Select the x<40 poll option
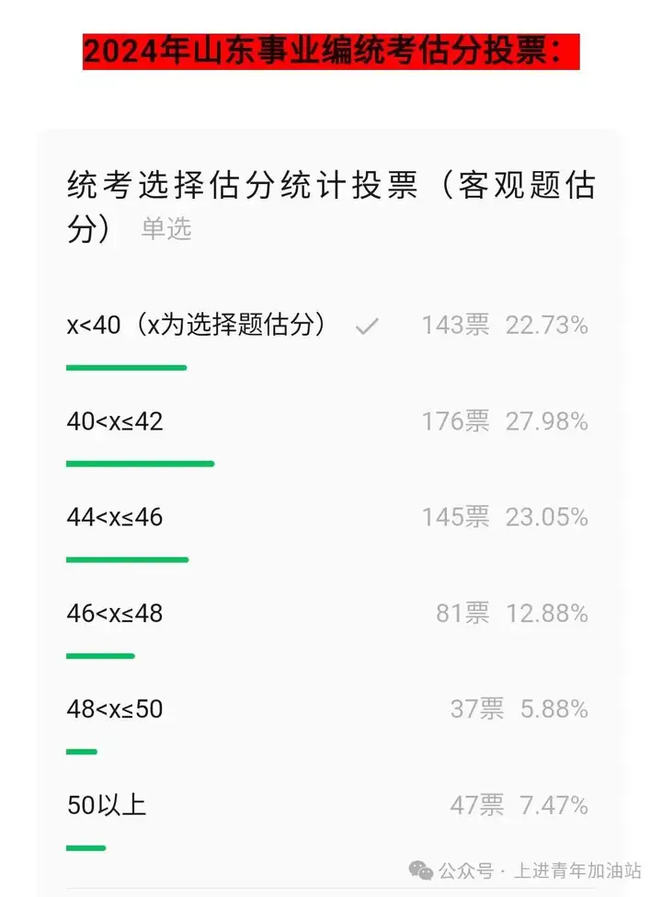Viewport: 662px width, 897px height. tap(328, 342)
